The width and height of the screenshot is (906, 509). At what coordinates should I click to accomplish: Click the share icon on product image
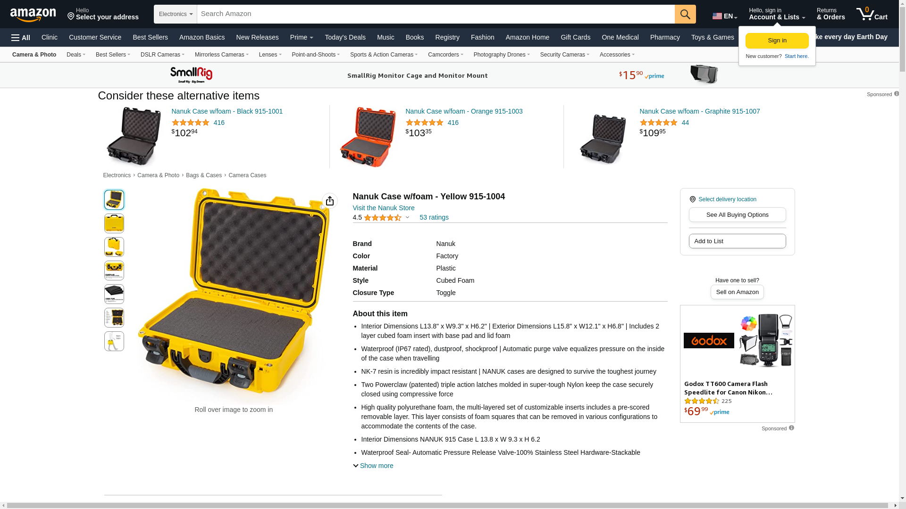click(329, 201)
